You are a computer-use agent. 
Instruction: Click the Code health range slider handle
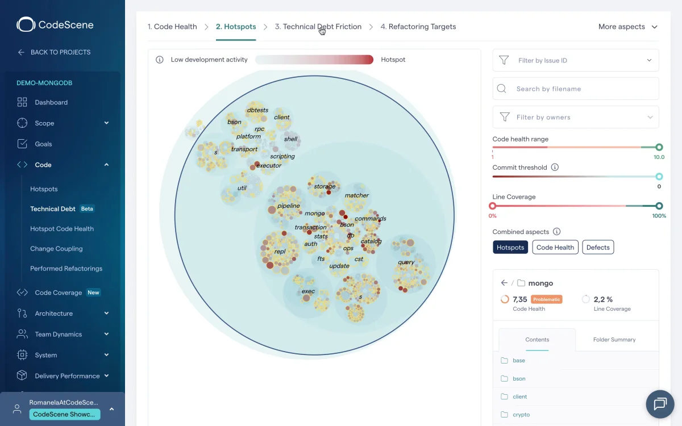point(659,147)
